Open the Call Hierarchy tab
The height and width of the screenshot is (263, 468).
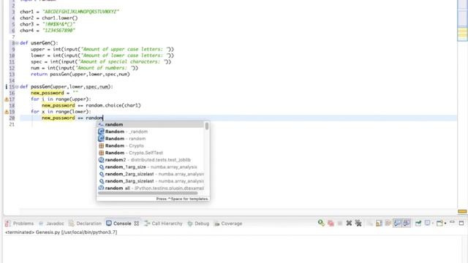tap(163, 224)
